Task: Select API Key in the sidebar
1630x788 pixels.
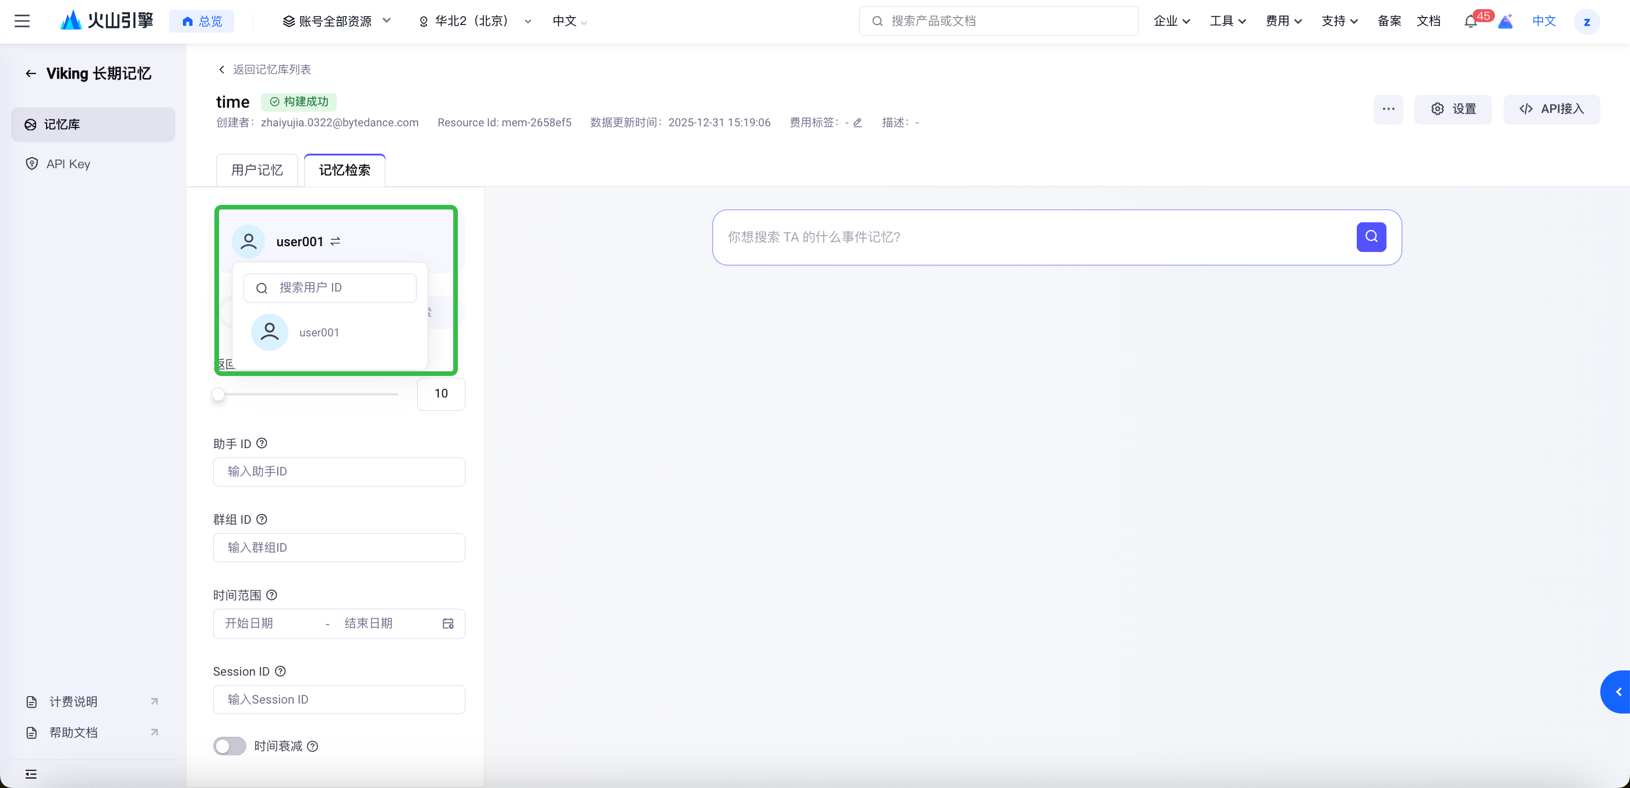Action: pyautogui.click(x=68, y=164)
